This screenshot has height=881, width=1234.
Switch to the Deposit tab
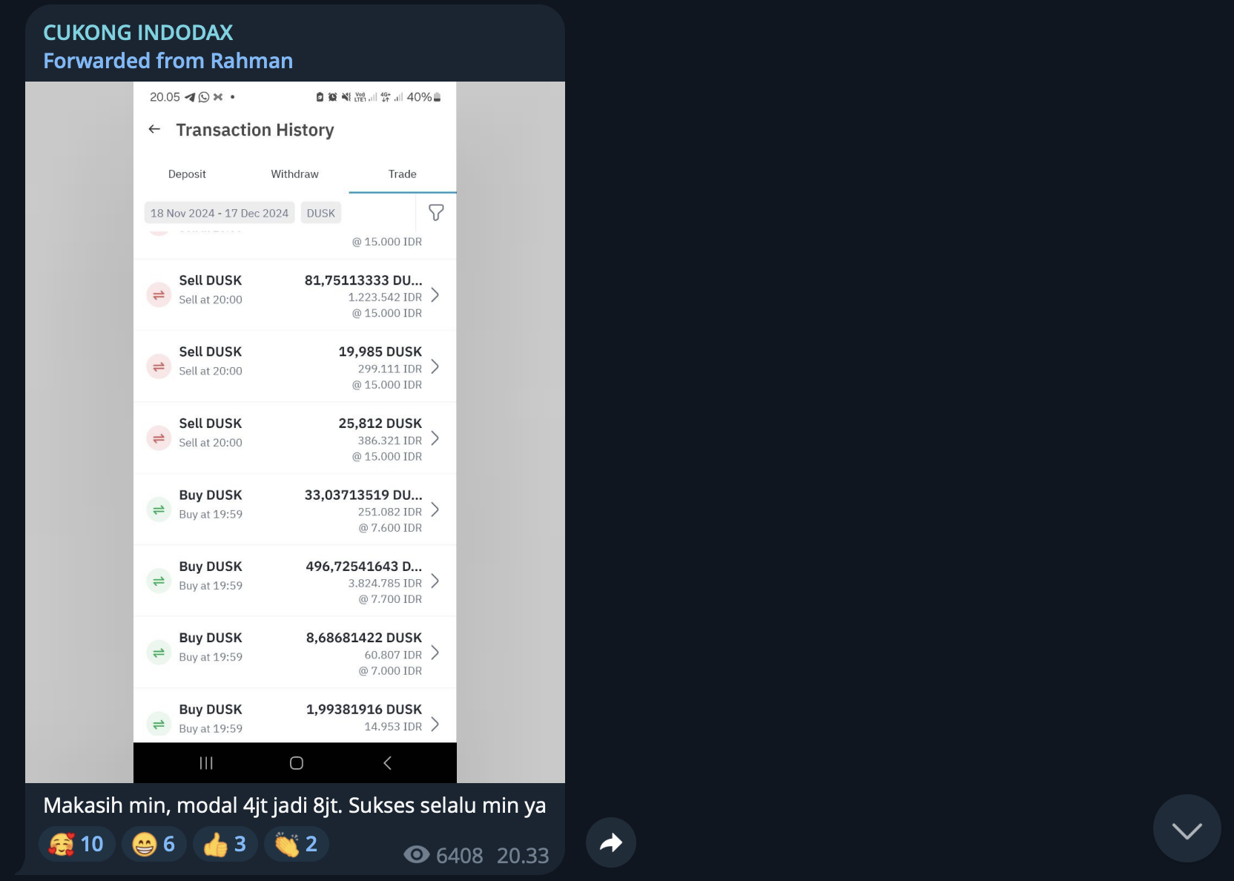[x=187, y=174]
